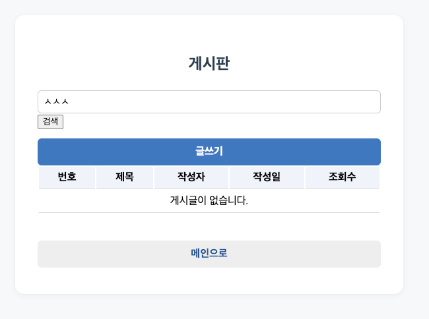Click the search field containing ㅅㅅㅅ
This screenshot has width=429, height=319.
pos(209,101)
